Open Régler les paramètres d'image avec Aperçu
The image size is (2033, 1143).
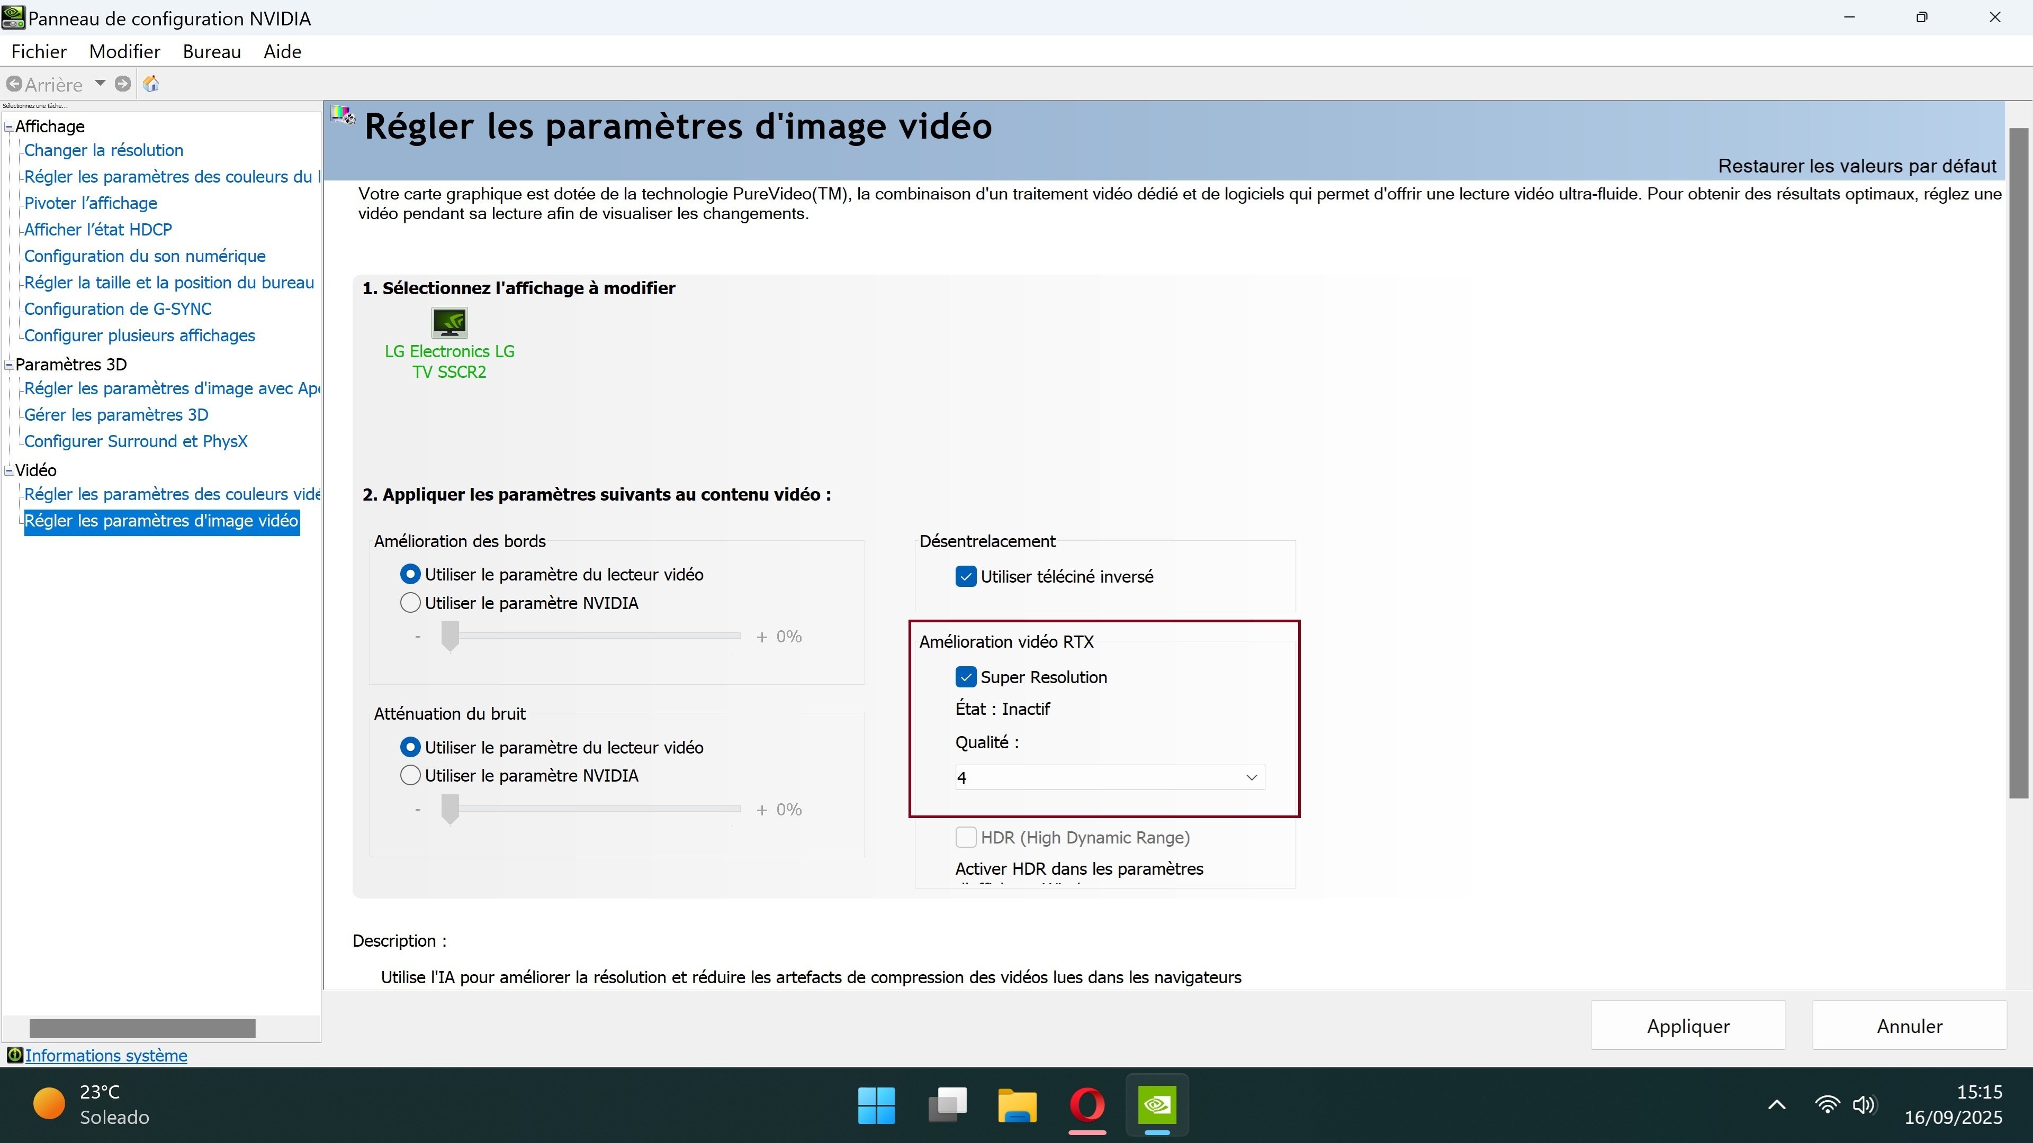click(172, 388)
